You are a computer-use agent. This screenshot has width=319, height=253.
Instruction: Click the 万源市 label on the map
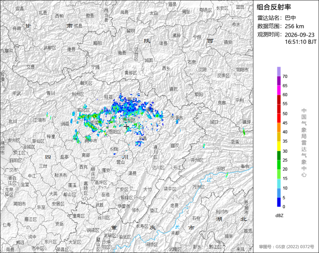coord(177,118)
